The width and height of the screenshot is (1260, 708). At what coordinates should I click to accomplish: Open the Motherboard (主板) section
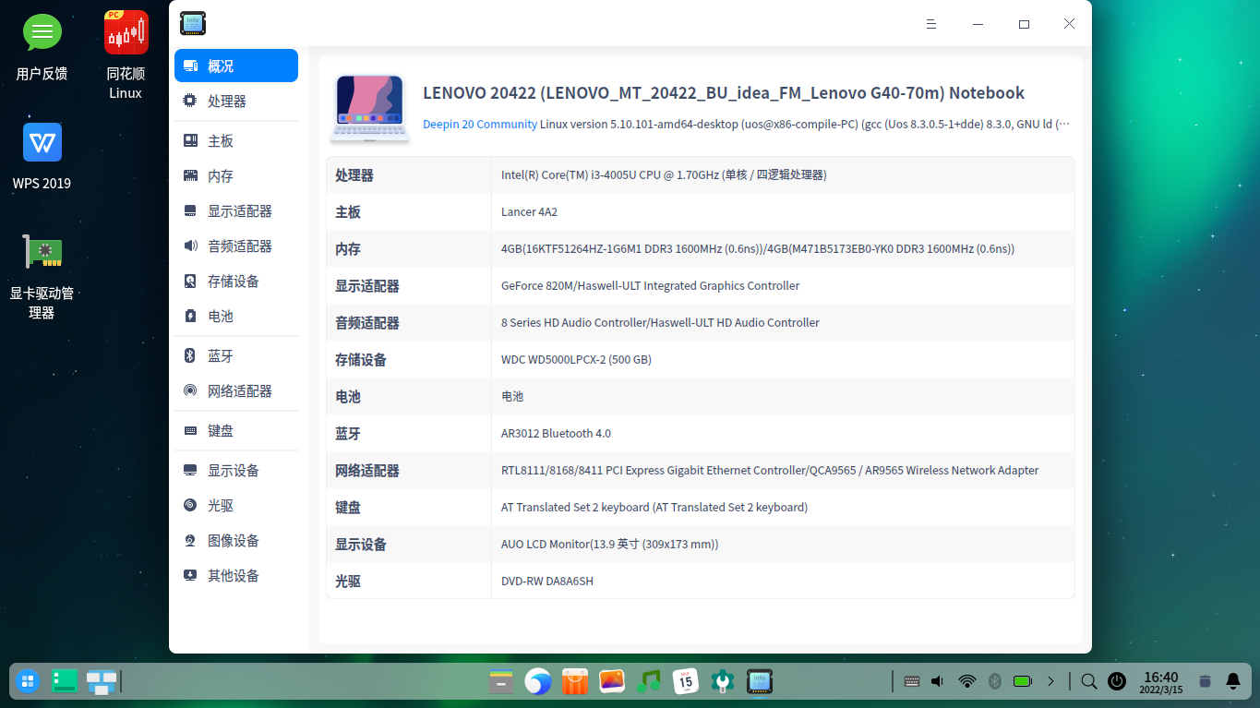tap(222, 139)
